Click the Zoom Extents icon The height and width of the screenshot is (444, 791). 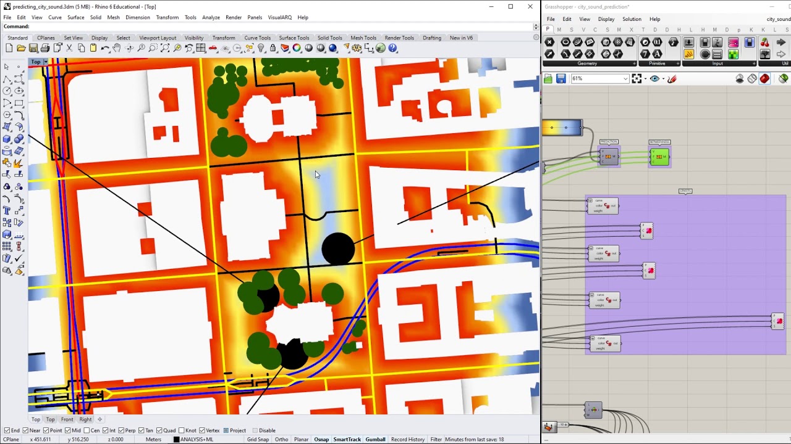tap(165, 48)
